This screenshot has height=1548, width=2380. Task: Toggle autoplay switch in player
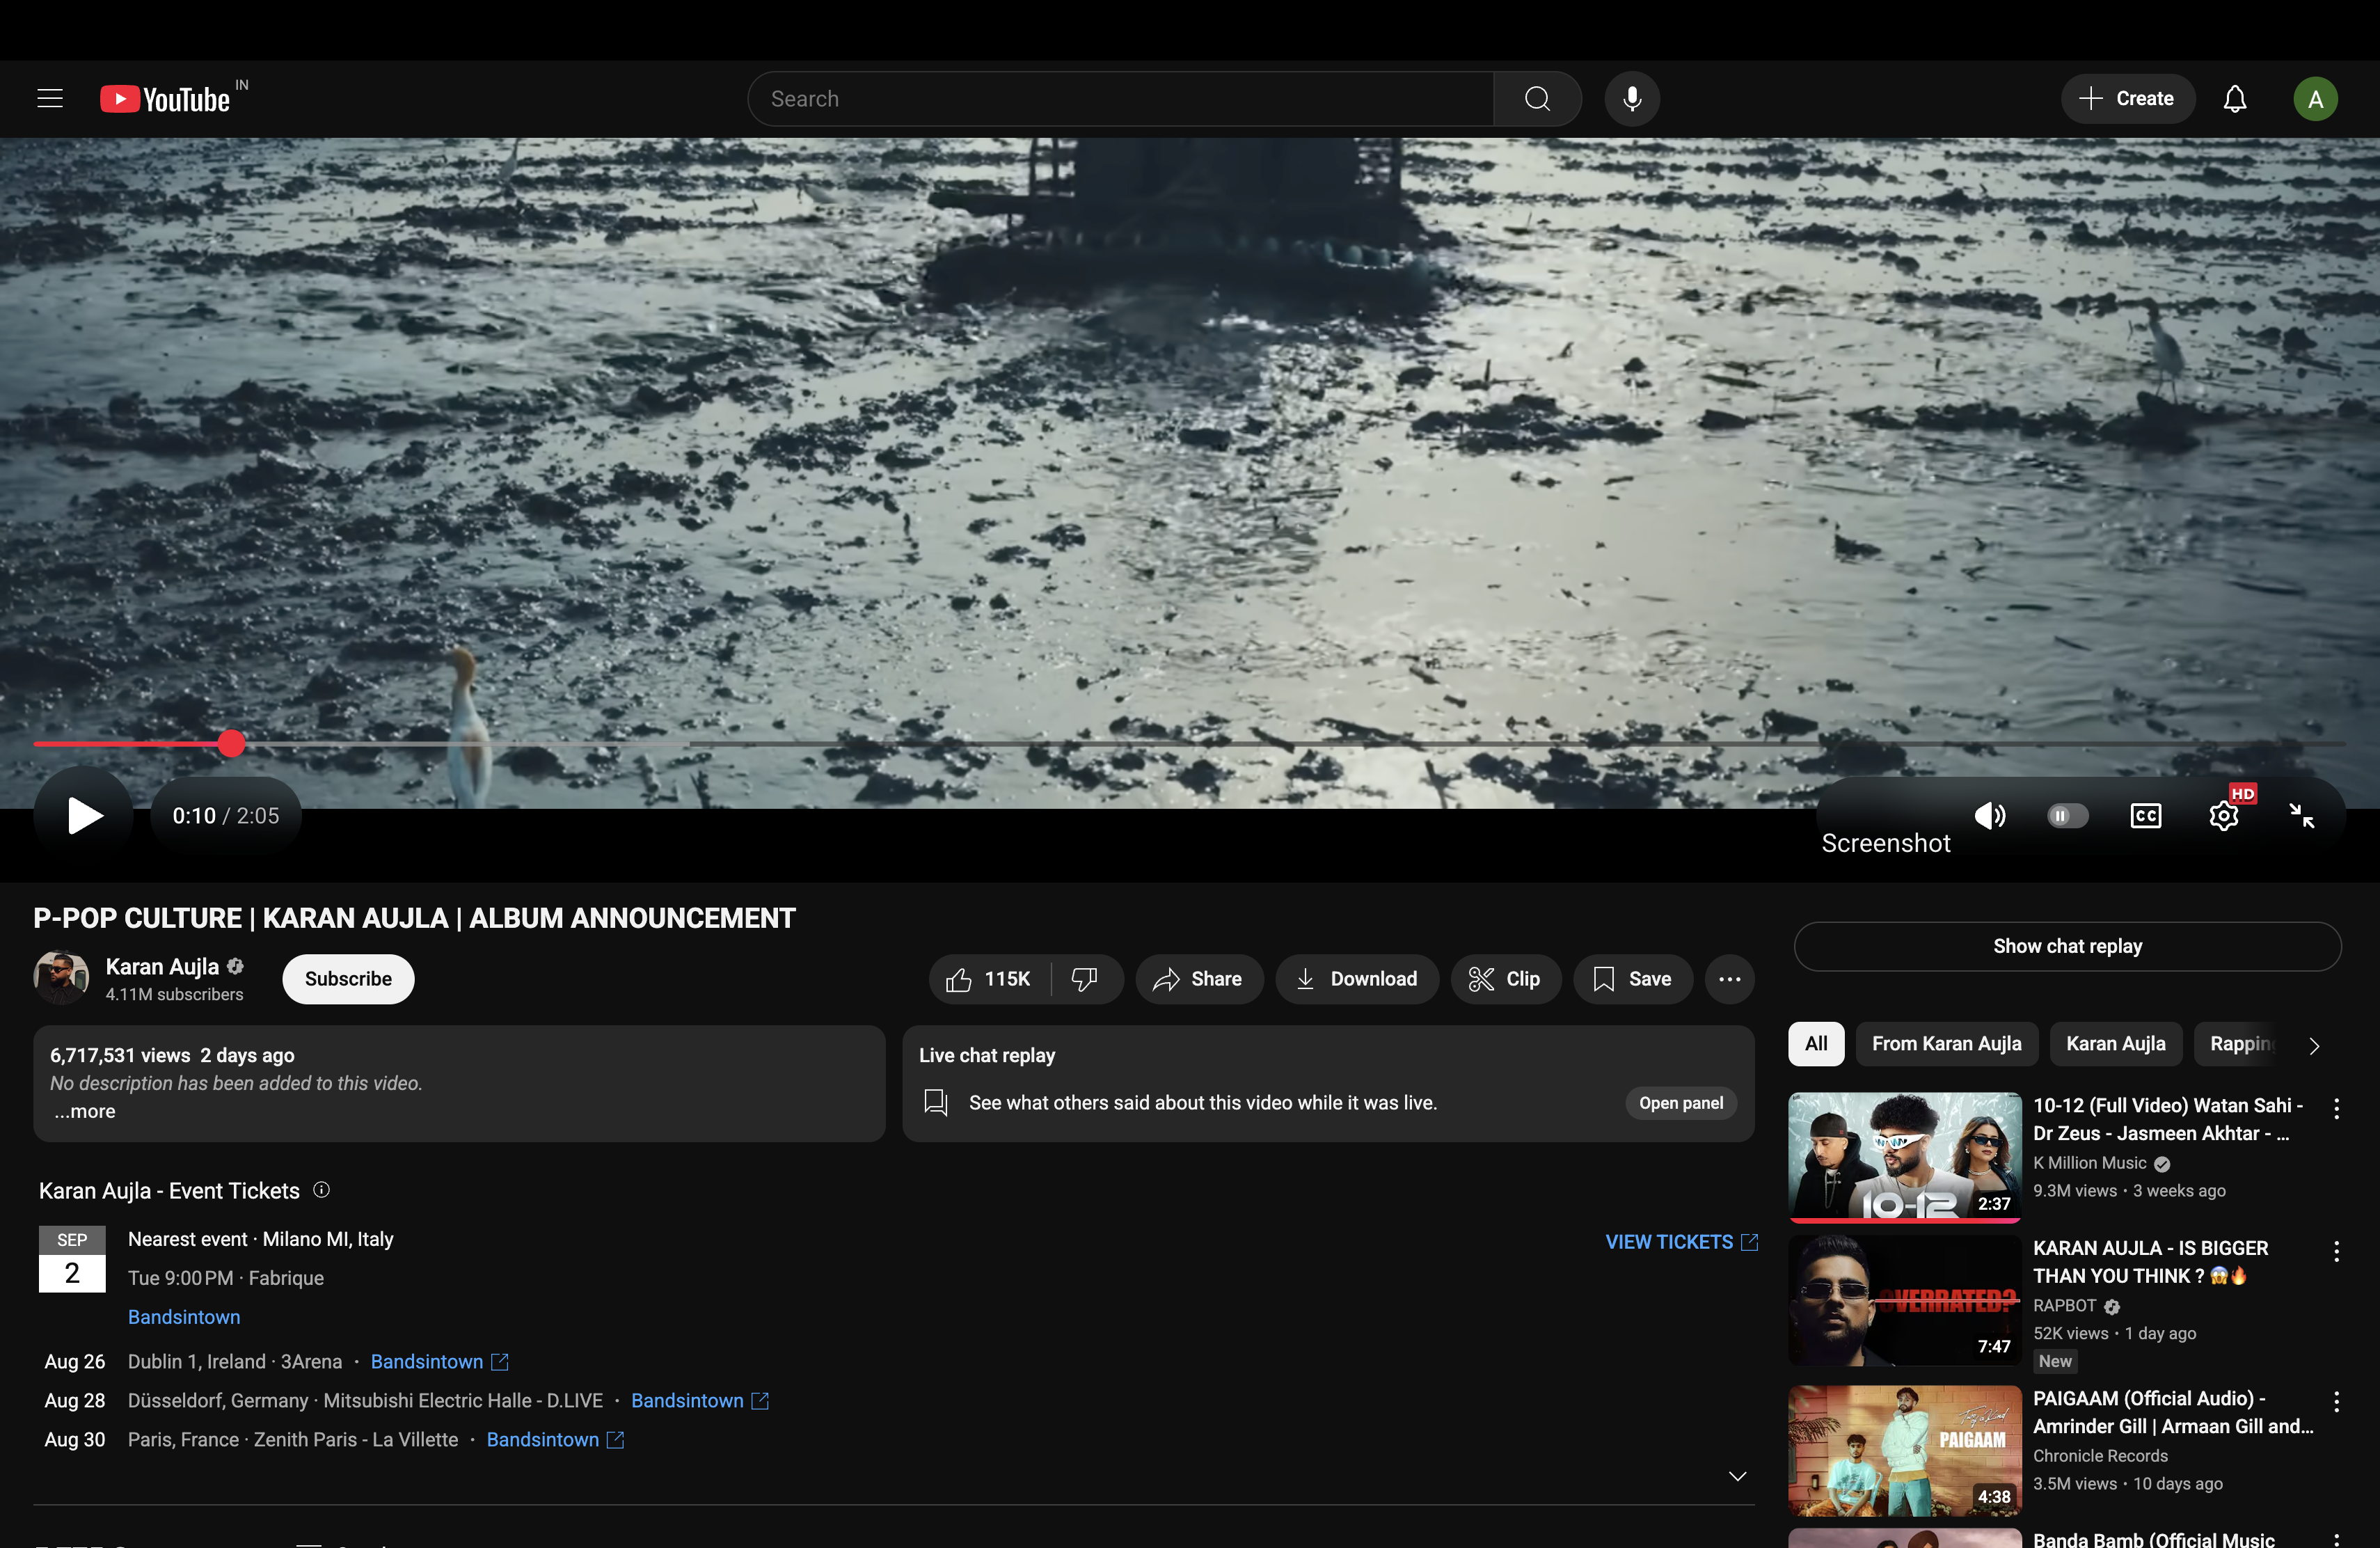pyautogui.click(x=2067, y=816)
